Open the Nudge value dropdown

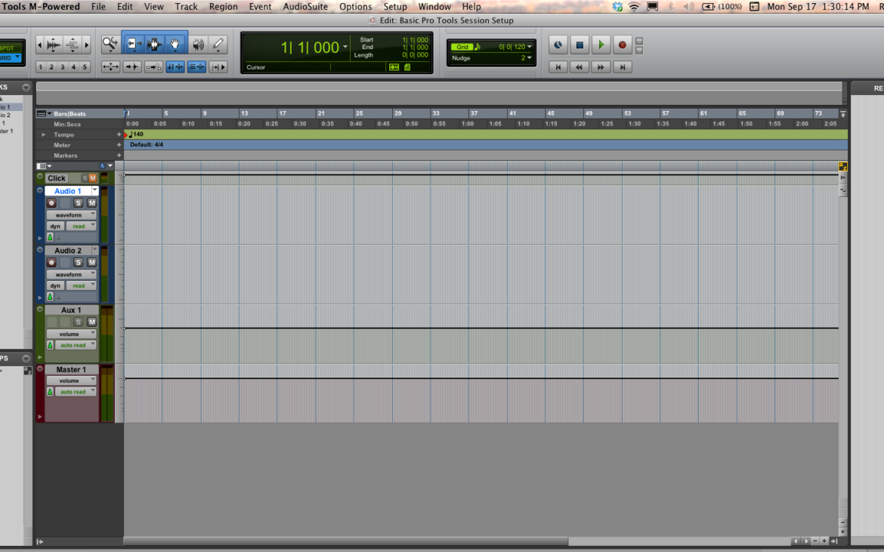[529, 57]
